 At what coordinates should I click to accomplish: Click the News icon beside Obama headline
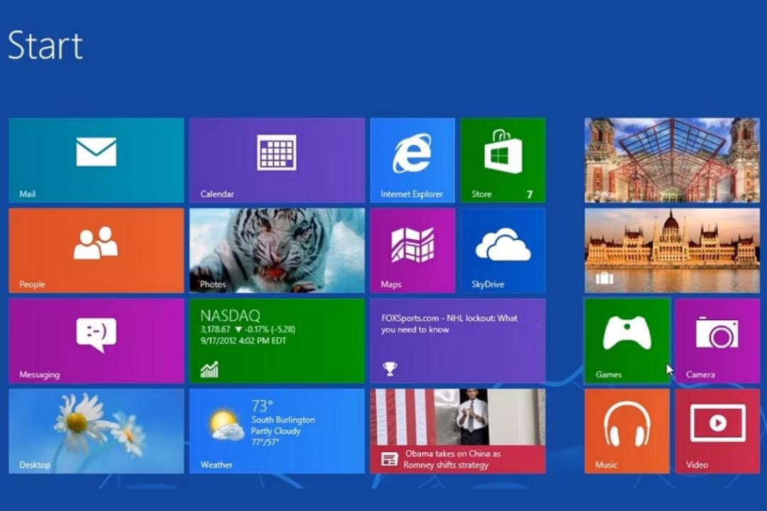coord(389,459)
